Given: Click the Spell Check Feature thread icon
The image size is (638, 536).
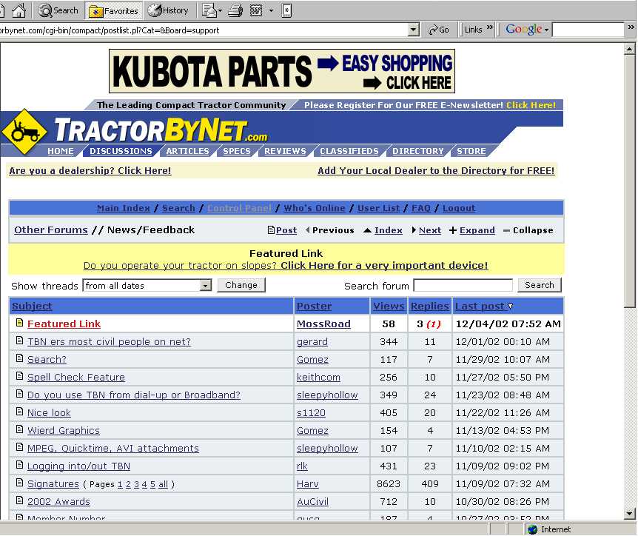Looking at the screenshot, I should click(19, 375).
